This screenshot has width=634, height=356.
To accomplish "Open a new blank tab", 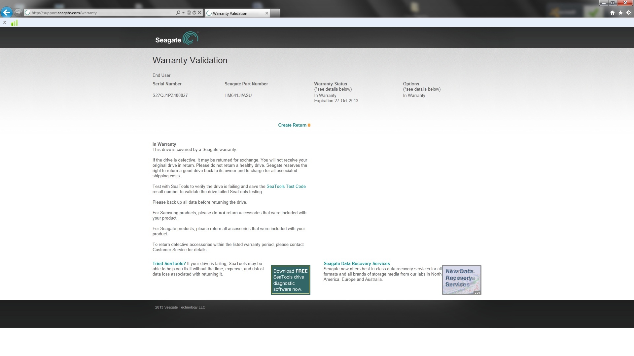I will coord(275,13).
